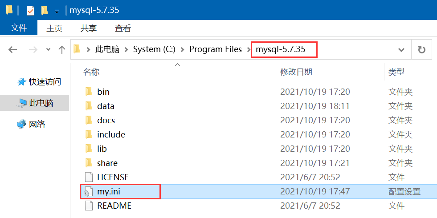Screen dimensions: 437x218
Task: Switch to the 查看 ribbon tab
Action: tap(123, 28)
